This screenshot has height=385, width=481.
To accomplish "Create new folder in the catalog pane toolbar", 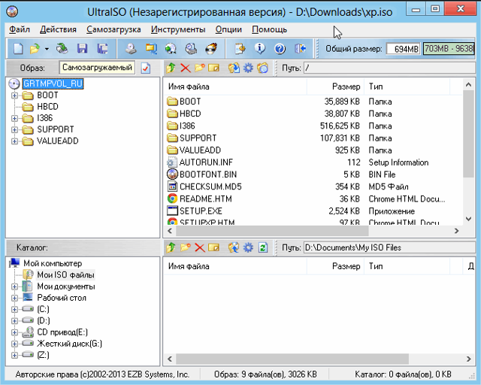I will tap(186, 247).
